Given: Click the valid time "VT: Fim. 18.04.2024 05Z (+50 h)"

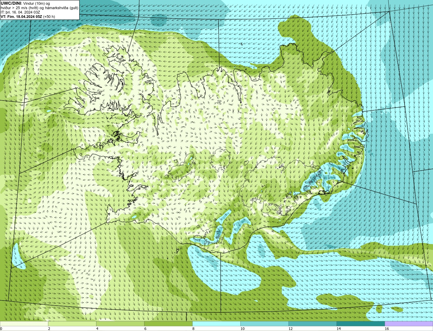Looking at the screenshot, I should (x=28, y=16).
